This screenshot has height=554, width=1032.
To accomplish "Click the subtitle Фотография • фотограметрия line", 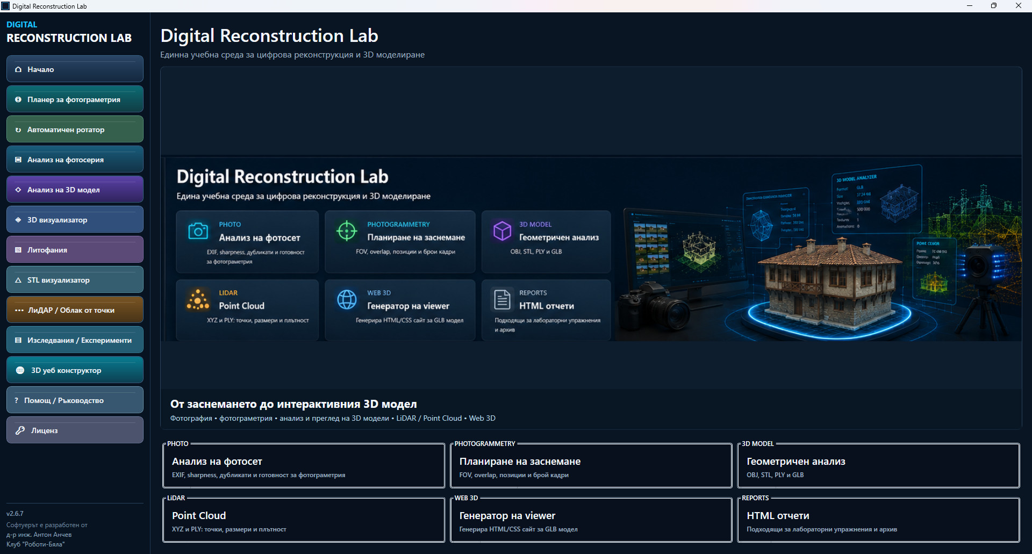I will (x=333, y=418).
